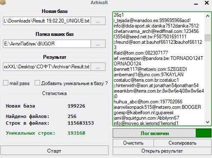Click log line i_tejada@wanadoo.es
The height and width of the screenshot is (158, 212).
(152, 20)
